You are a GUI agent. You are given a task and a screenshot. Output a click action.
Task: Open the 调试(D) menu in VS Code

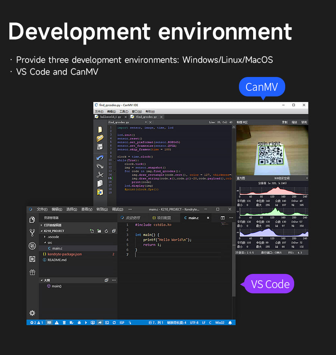pyautogui.click(x=118, y=209)
